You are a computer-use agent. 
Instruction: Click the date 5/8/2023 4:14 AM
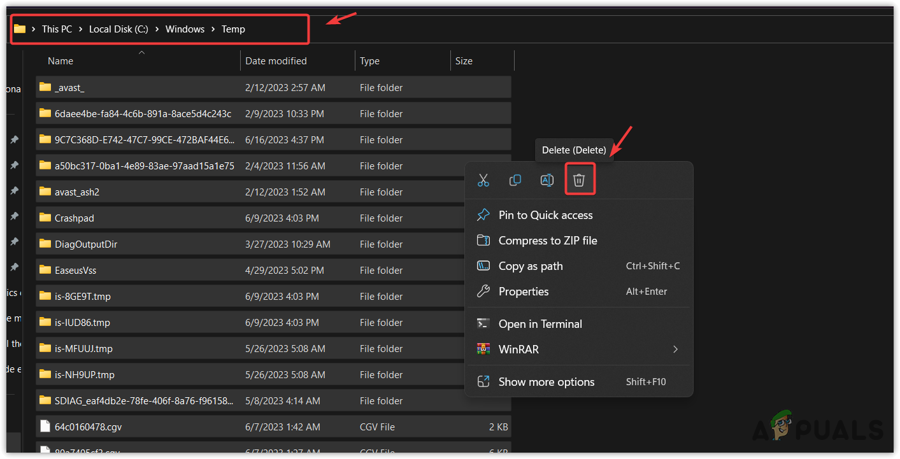pos(282,400)
